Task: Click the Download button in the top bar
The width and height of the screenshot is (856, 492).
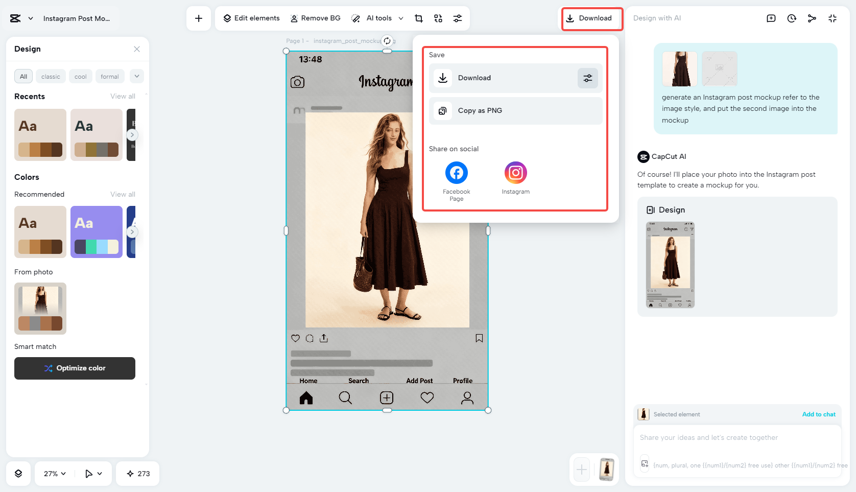Action: coord(591,18)
